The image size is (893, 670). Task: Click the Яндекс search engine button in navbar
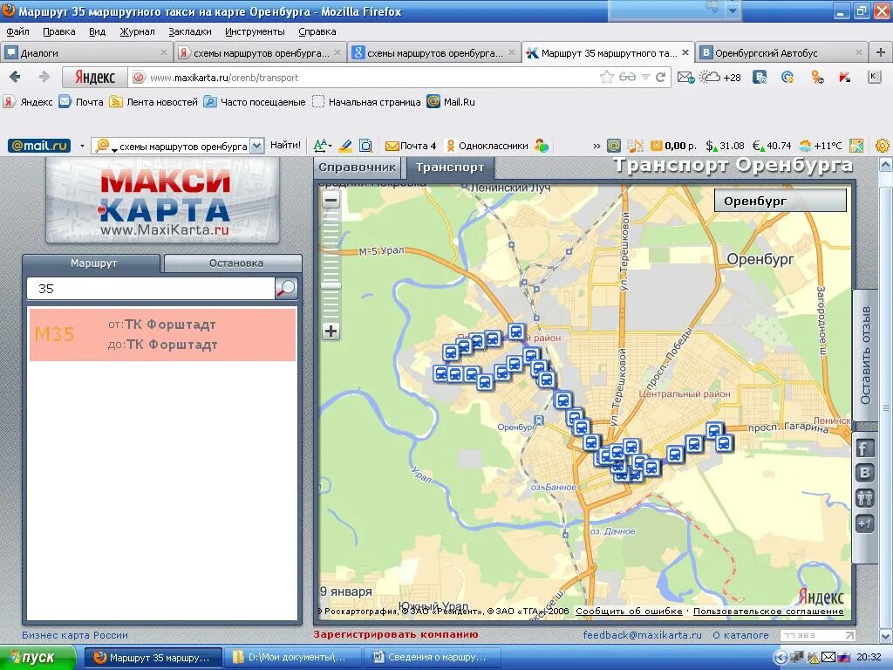[x=94, y=77]
